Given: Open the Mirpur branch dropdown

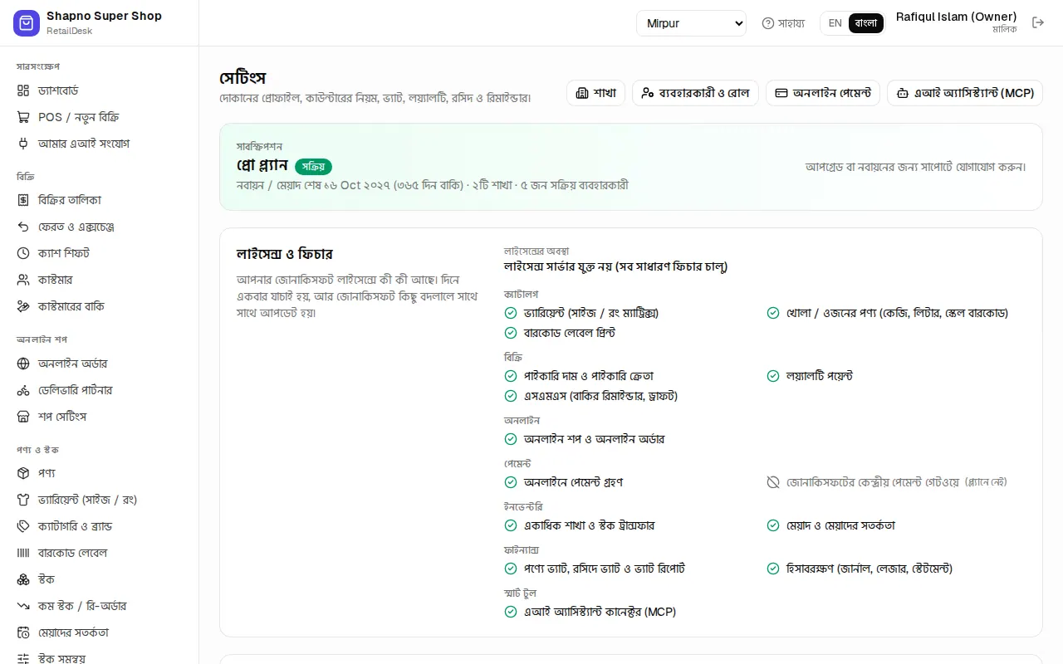Looking at the screenshot, I should coord(692,23).
